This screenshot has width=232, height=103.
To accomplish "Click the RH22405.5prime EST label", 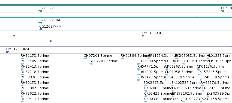I will pos(35,61).
